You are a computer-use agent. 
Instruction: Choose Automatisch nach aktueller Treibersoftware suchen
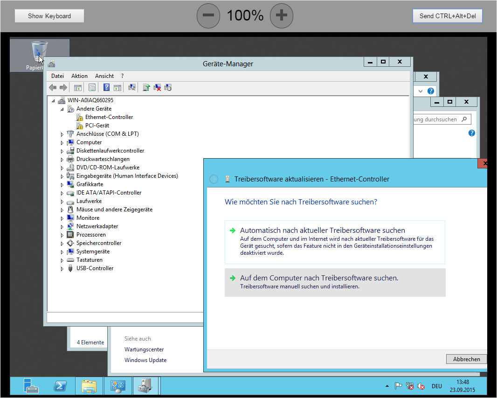tap(335, 242)
